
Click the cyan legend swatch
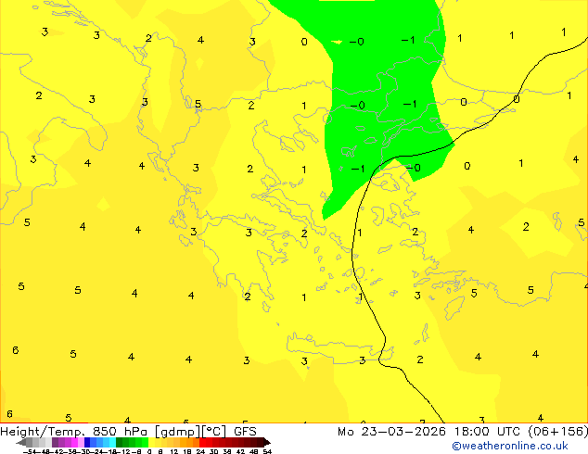click(x=112, y=442)
